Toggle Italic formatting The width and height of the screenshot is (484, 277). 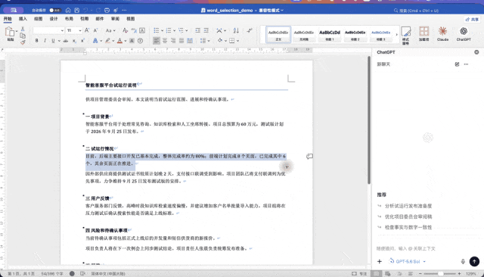click(x=45, y=40)
